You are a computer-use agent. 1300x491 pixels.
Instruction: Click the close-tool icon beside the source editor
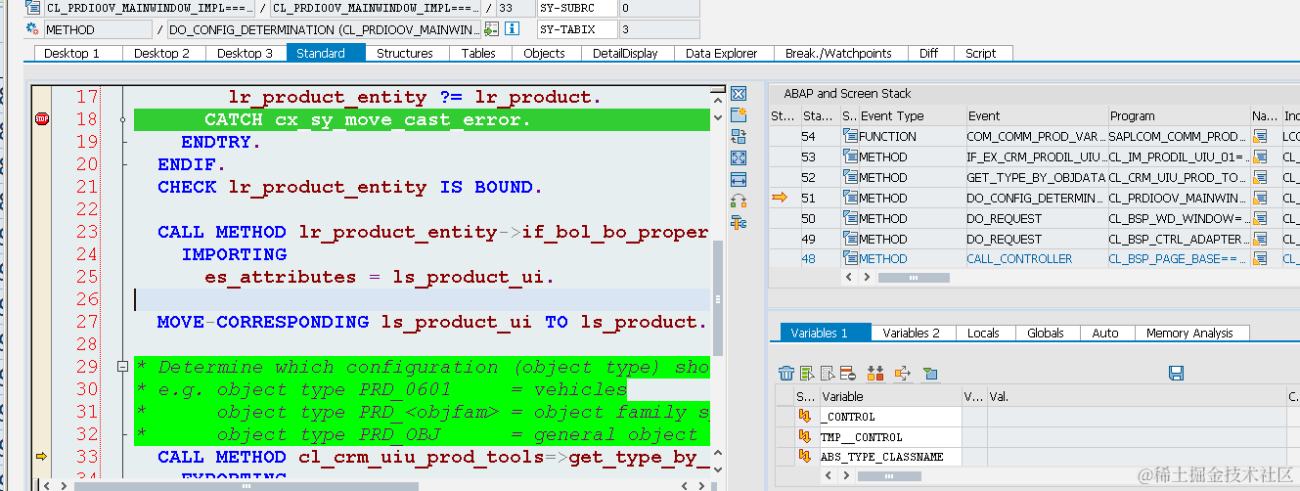[739, 94]
